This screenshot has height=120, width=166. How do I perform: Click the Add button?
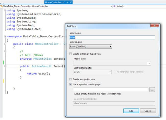pos(131,111)
